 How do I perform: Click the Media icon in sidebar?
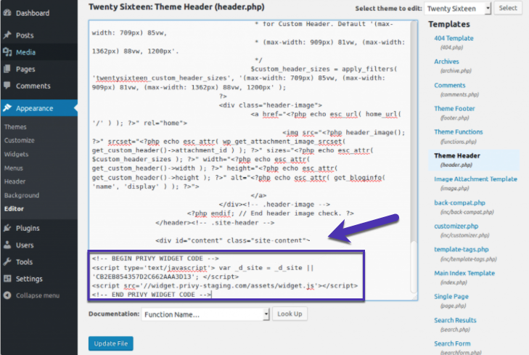7,52
